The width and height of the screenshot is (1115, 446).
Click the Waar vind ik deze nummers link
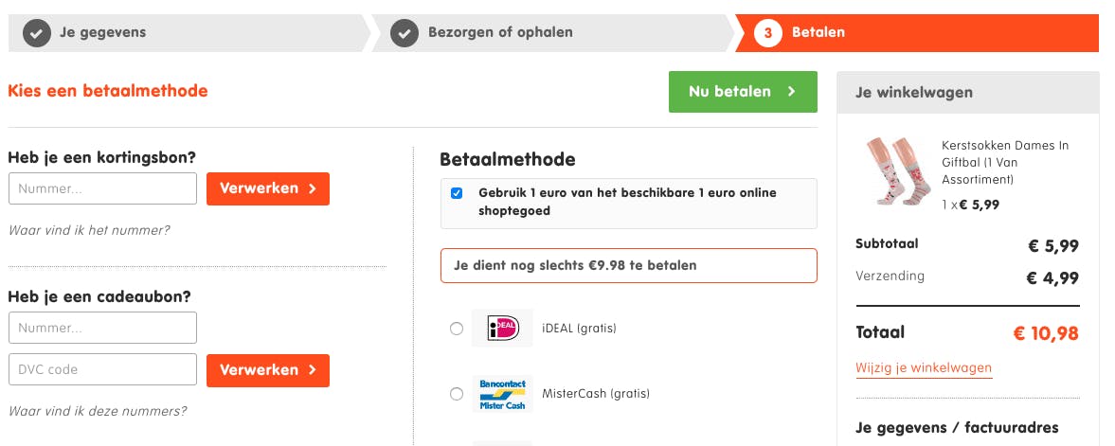coord(98,411)
